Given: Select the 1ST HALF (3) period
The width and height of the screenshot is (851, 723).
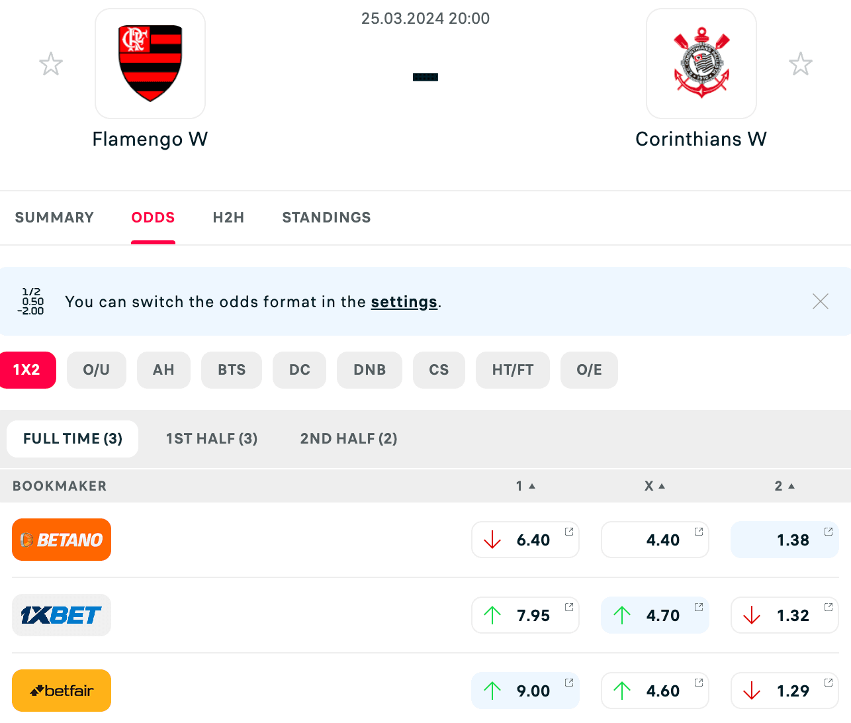Looking at the screenshot, I should 212,438.
